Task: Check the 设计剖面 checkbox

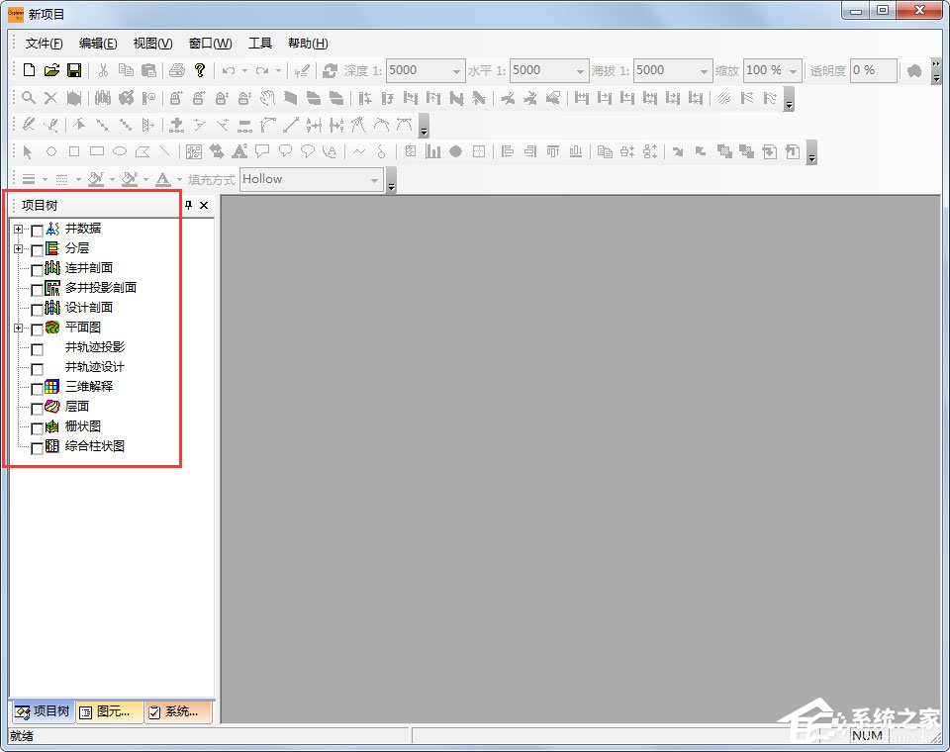Action: pyautogui.click(x=37, y=310)
